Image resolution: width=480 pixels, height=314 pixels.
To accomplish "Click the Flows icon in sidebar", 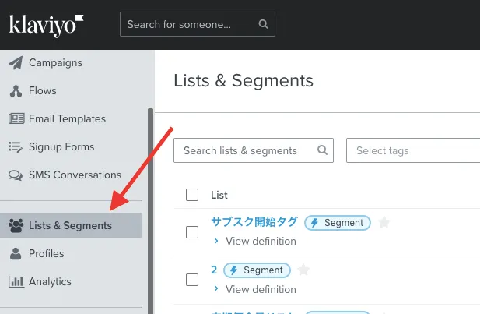I will coord(16,91).
